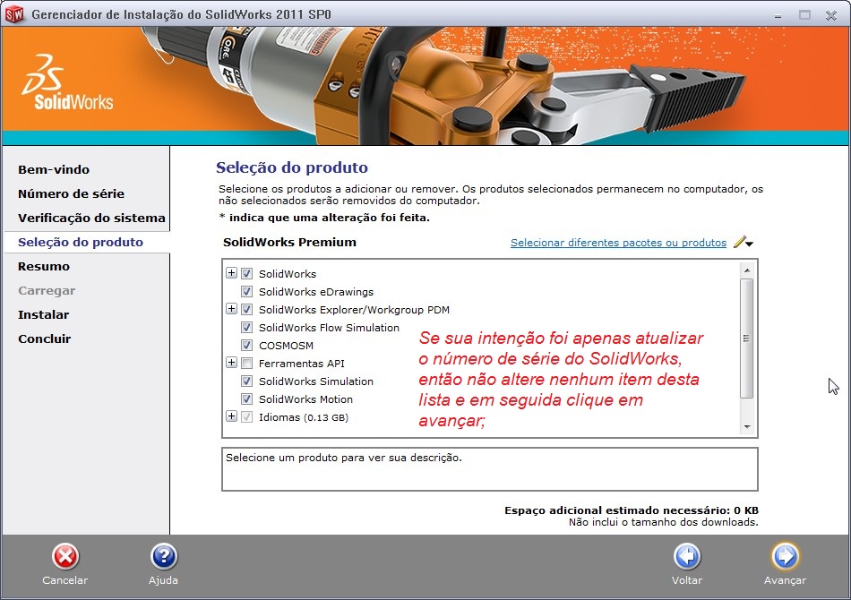This screenshot has width=851, height=600.
Task: Toggle SolidWorks Explorer/Workgroup PDM checkbox
Action: [246, 309]
